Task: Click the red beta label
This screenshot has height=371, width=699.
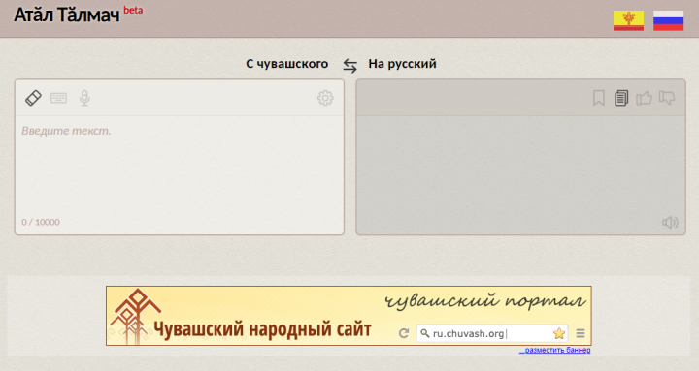Action: (133, 11)
